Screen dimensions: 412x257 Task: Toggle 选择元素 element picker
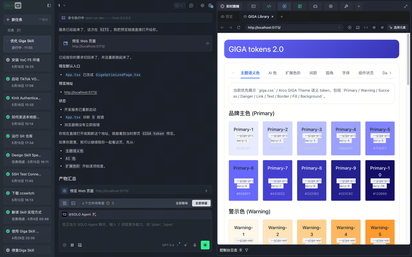coord(397,28)
